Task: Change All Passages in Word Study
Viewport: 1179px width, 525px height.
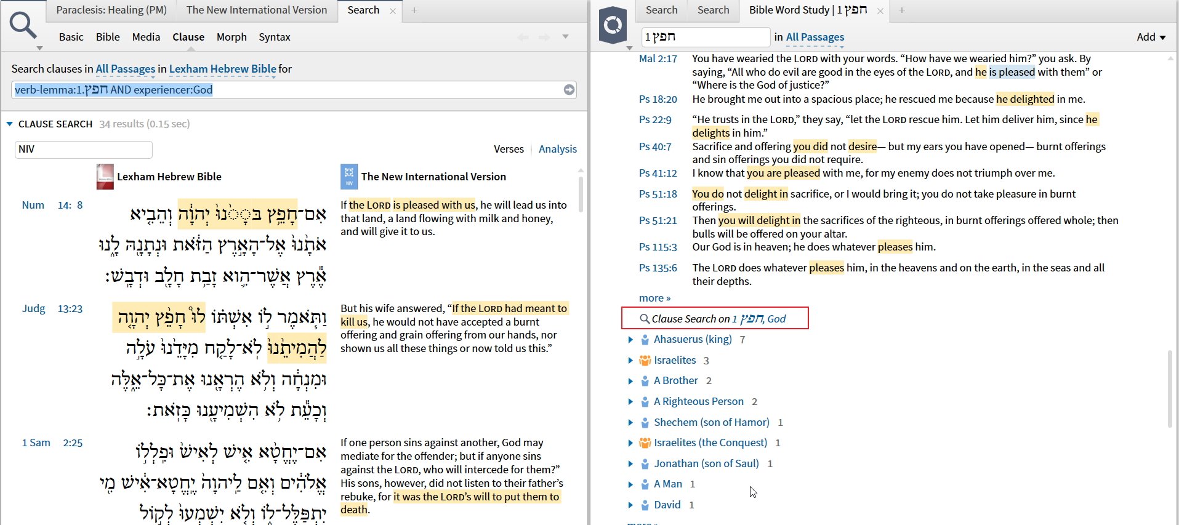Action: (x=815, y=37)
